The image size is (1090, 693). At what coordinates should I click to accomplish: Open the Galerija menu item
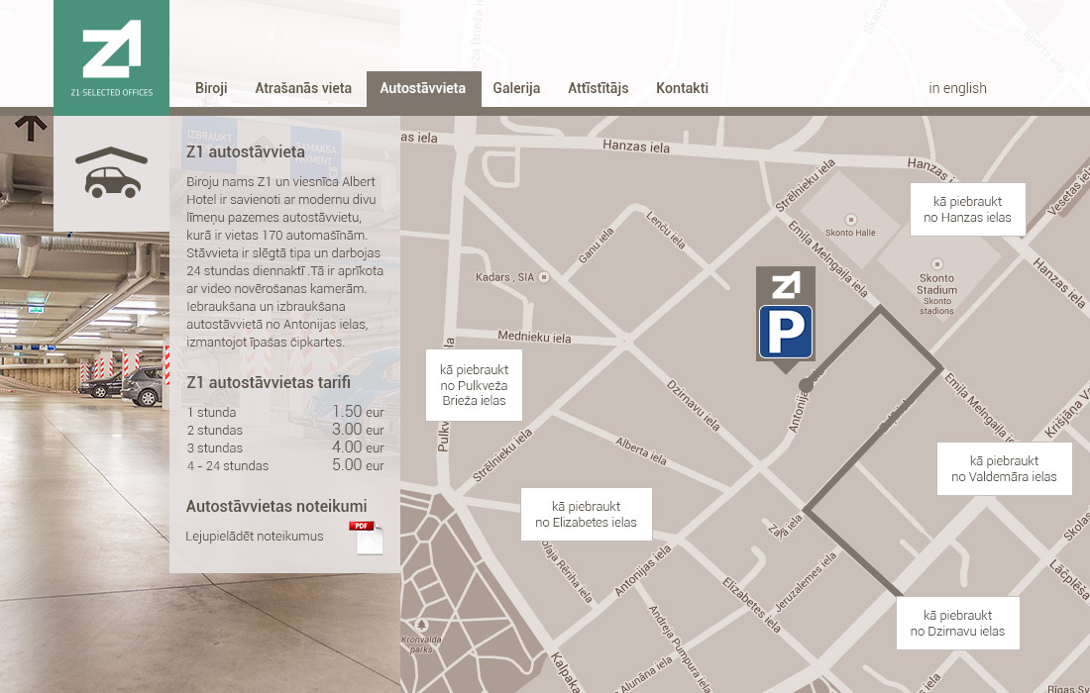pos(516,88)
